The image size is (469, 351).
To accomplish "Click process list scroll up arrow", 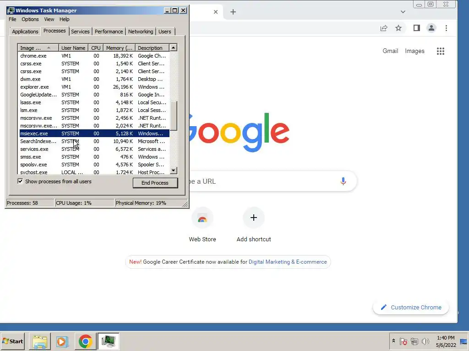I will [174, 48].
